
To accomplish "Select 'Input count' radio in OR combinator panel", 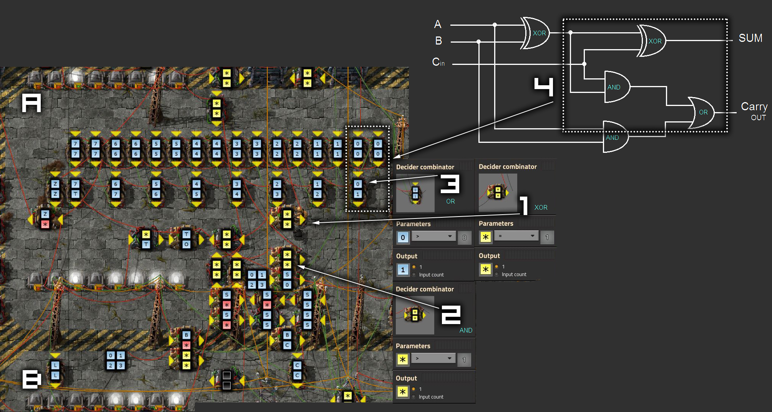I will tap(414, 275).
